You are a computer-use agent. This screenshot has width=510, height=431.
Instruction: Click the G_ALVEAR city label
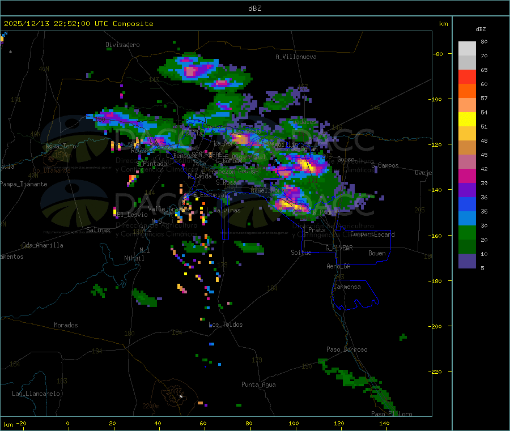click(339, 248)
